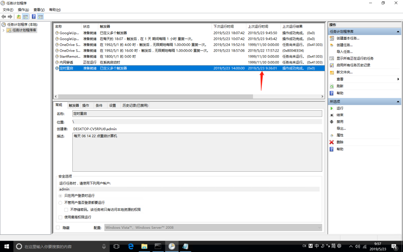Click 导出 action link
The image size is (403, 252).
tap(341, 128)
